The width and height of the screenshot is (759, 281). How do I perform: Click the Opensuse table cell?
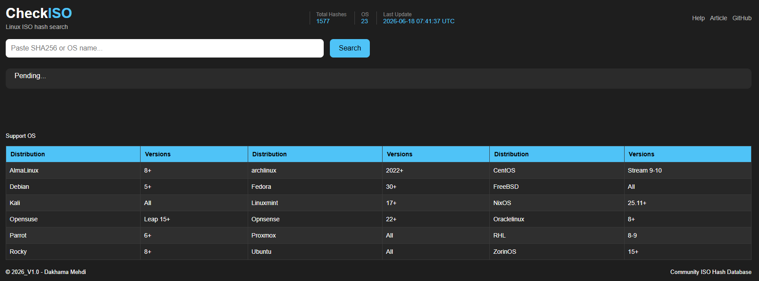73,219
